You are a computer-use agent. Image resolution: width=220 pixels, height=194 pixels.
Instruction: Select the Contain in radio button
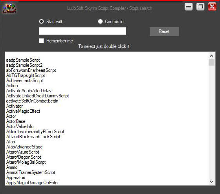100,22
